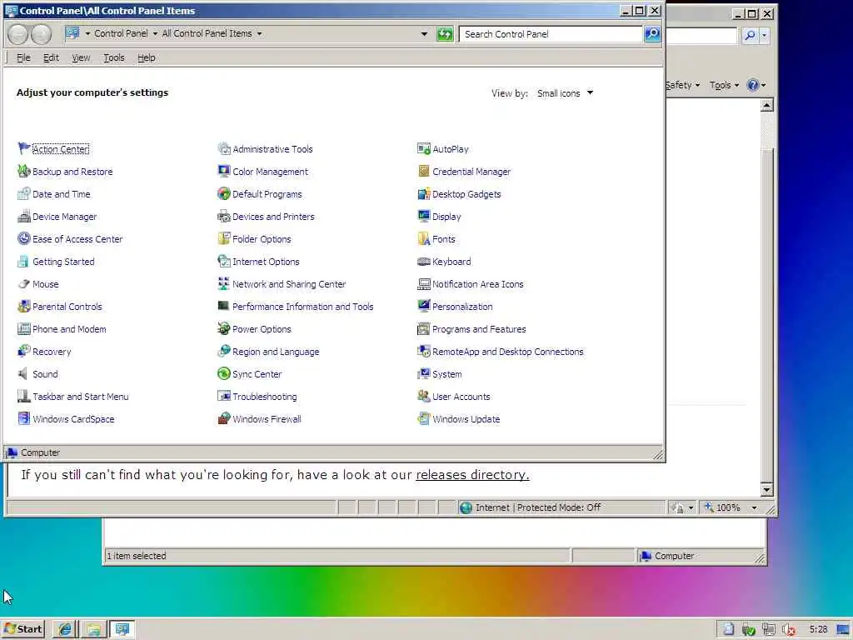Click the Internet Explorer scrollbar up arrow
The height and width of the screenshot is (640, 853).
766,104
